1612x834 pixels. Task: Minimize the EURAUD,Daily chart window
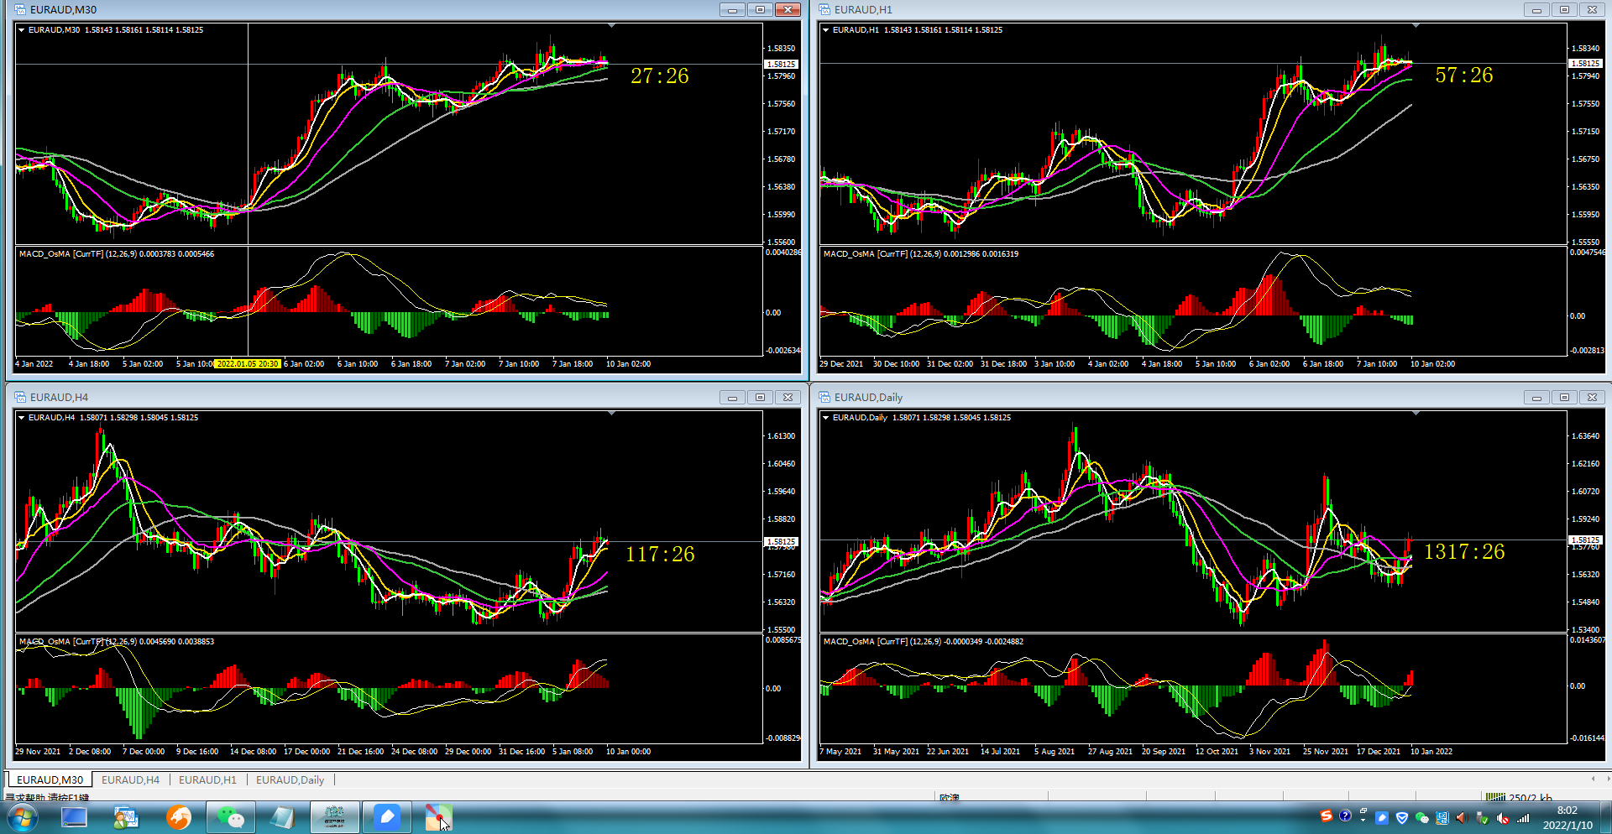[x=1536, y=397]
